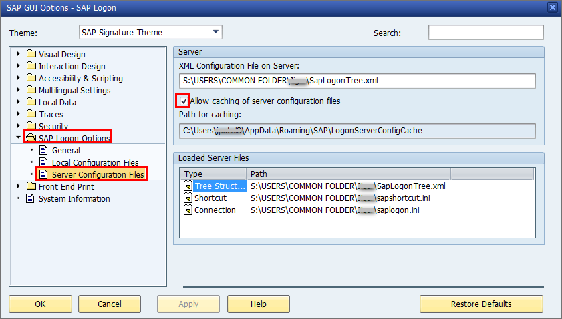562x319 pixels.
Task: Expand the Interaction Design node
Action: pos(18,66)
